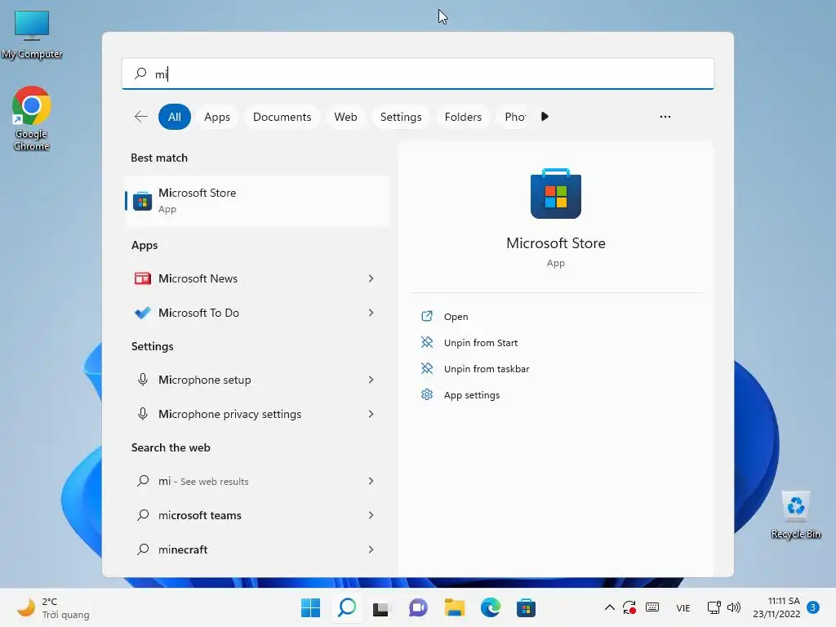Show more filters with the play arrow
The image size is (836, 627).
pos(545,116)
